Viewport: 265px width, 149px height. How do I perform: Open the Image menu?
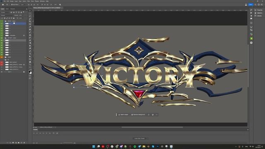[12, 1]
